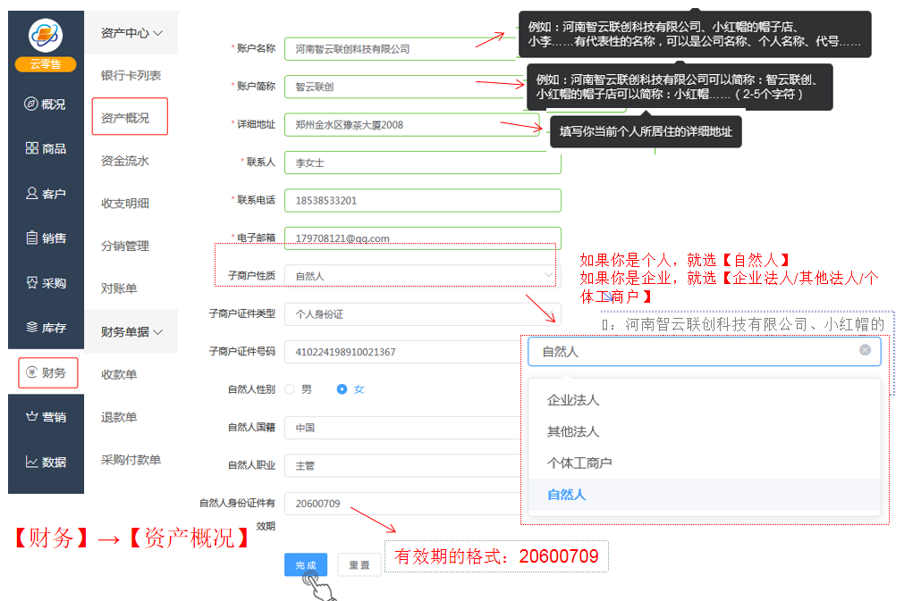Click the 详细地址 input field
Viewport: 904px width, 601px height.
413,125
